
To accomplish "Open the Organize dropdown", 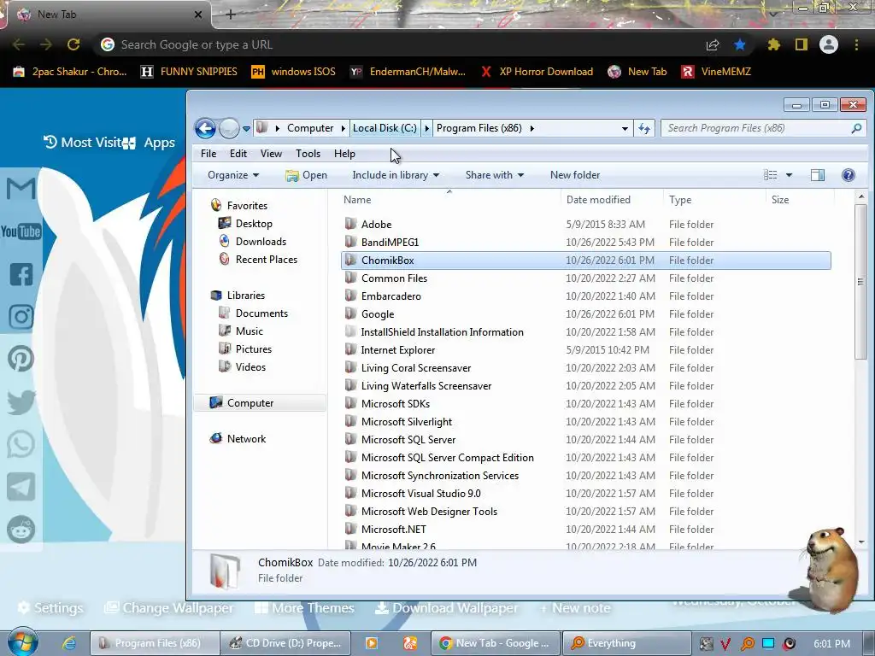I will (x=233, y=175).
